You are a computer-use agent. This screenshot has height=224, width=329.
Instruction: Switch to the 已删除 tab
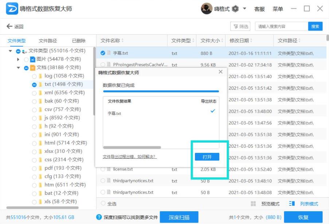coord(79,40)
